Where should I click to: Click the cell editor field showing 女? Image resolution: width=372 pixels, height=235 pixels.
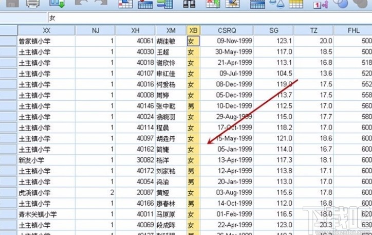[x=210, y=18]
